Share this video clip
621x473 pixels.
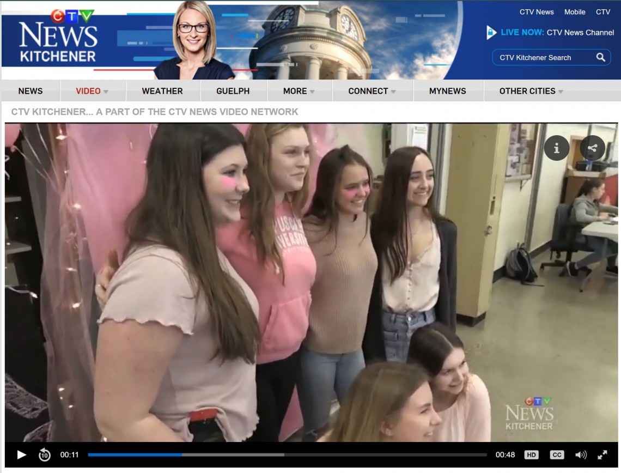point(592,148)
